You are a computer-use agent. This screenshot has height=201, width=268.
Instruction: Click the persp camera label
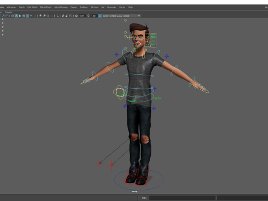click(x=135, y=192)
